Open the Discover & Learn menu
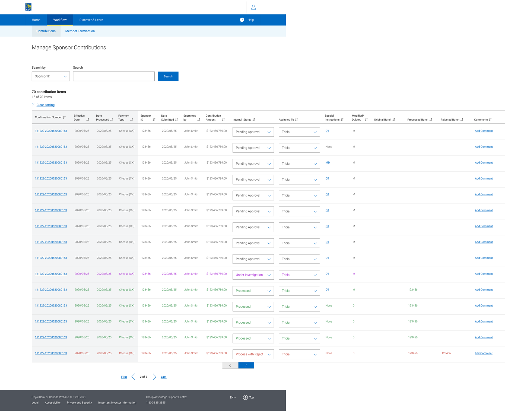521x411 pixels. click(x=91, y=20)
